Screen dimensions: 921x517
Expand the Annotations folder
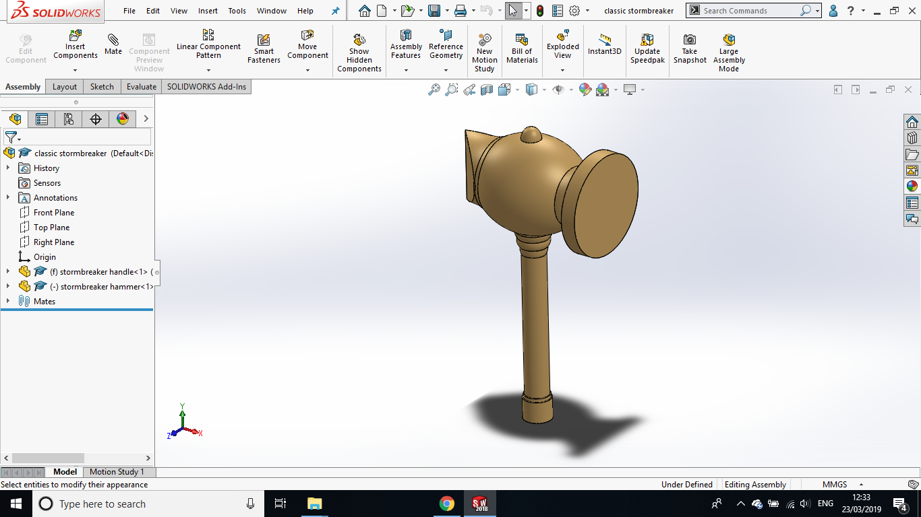coord(8,198)
